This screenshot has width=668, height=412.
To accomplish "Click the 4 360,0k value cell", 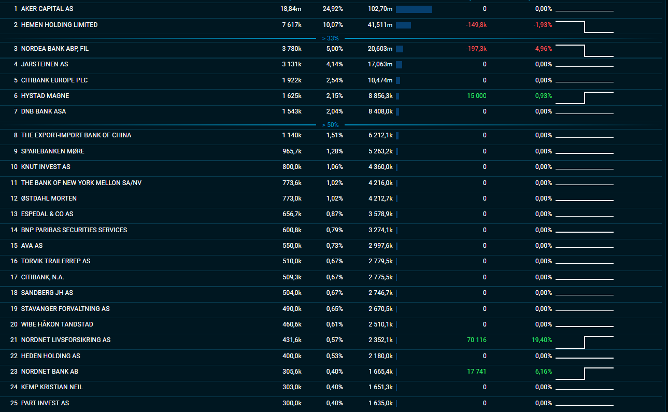I will [x=380, y=167].
